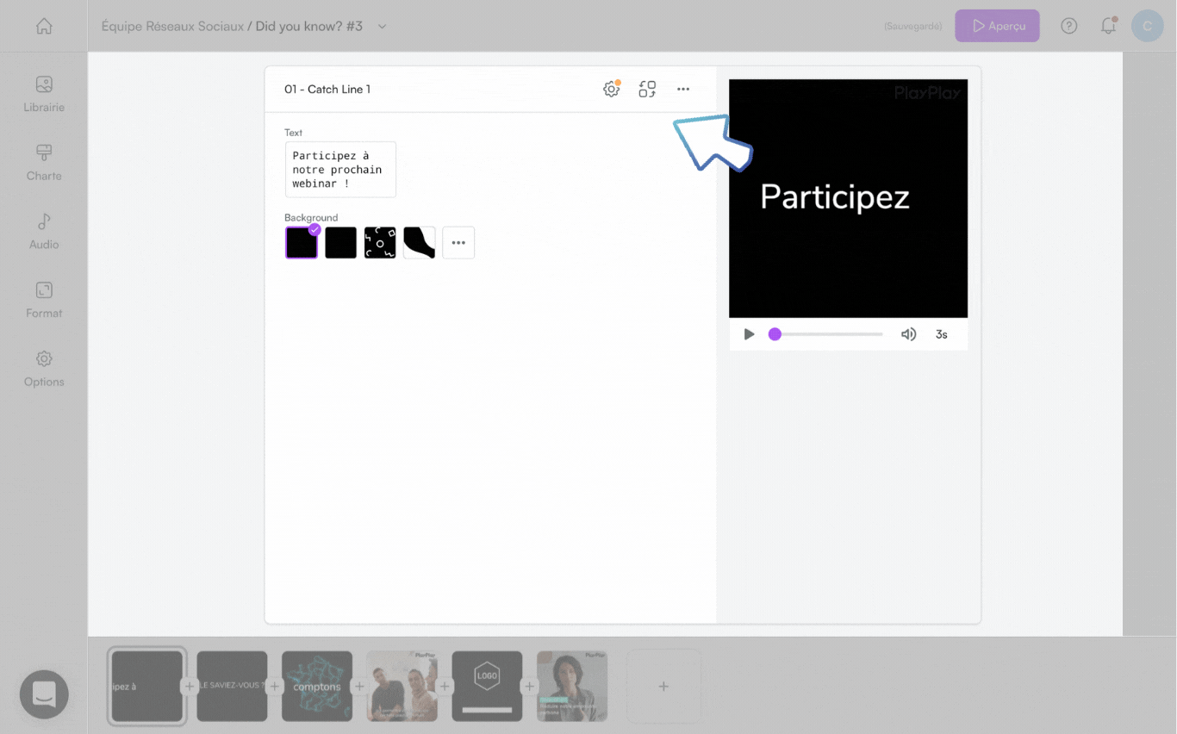Image resolution: width=1177 pixels, height=734 pixels.
Task: Open the scene three-dots menu
Action: coord(683,90)
